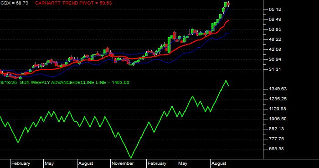Click the end of the red trend pivot line

point(228,20)
